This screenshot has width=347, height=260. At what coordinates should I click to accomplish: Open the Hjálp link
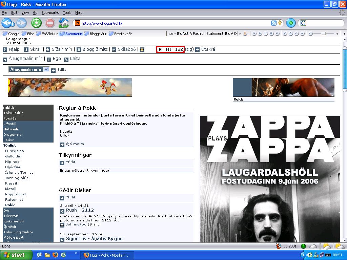[14, 49]
